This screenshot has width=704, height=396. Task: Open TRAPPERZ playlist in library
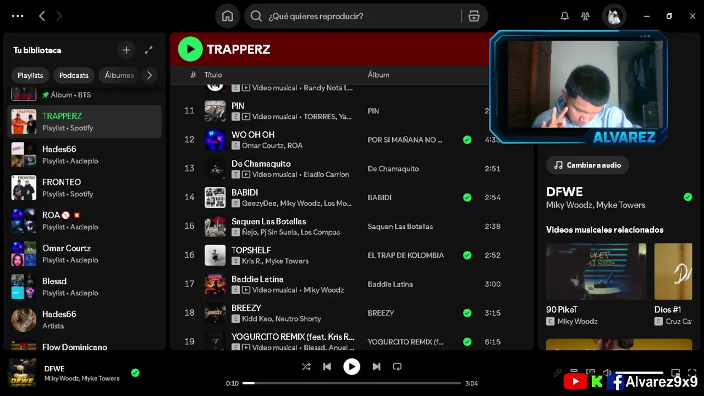85,122
